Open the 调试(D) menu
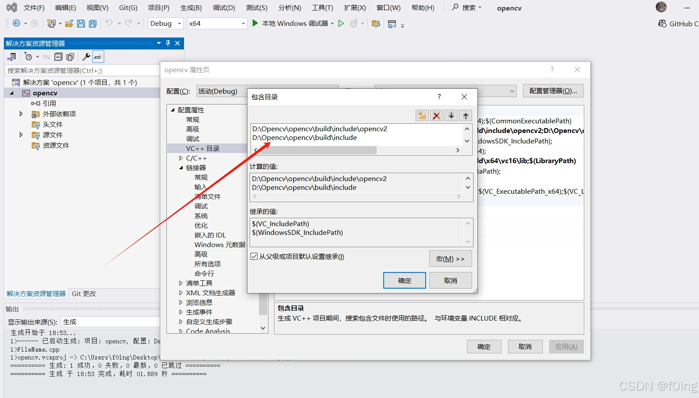Viewport: 699px width, 398px height. pyautogui.click(x=224, y=8)
